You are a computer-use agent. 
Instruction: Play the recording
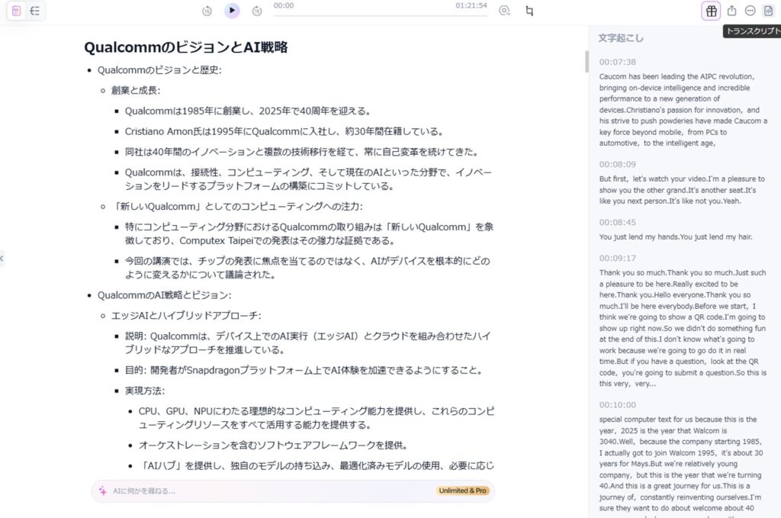point(232,11)
